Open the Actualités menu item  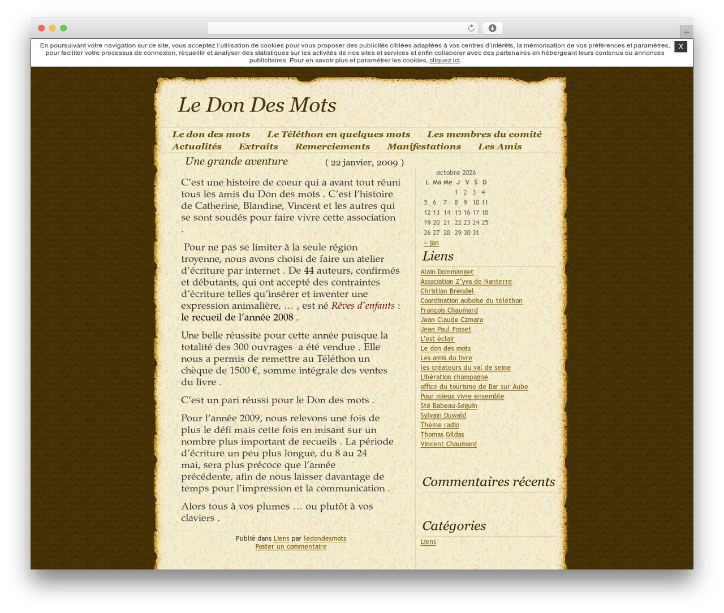tap(197, 147)
